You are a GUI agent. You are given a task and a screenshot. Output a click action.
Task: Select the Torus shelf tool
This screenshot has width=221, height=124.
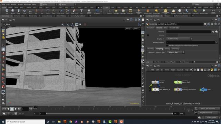[25, 11]
